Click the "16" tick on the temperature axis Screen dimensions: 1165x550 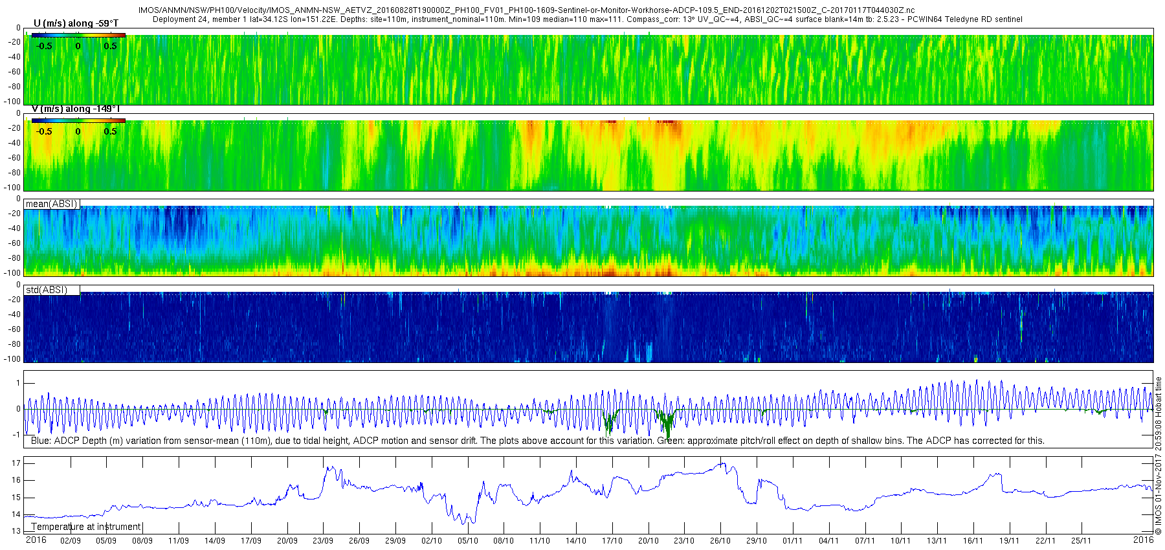(16, 480)
